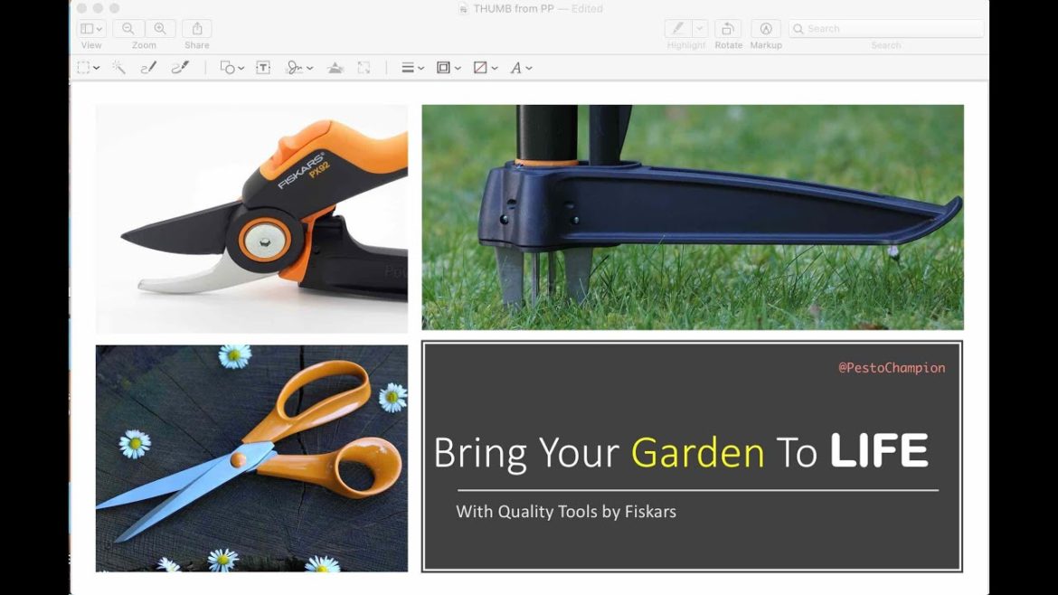Share the document via the Share button
This screenshot has height=595, width=1058.
pyautogui.click(x=196, y=28)
